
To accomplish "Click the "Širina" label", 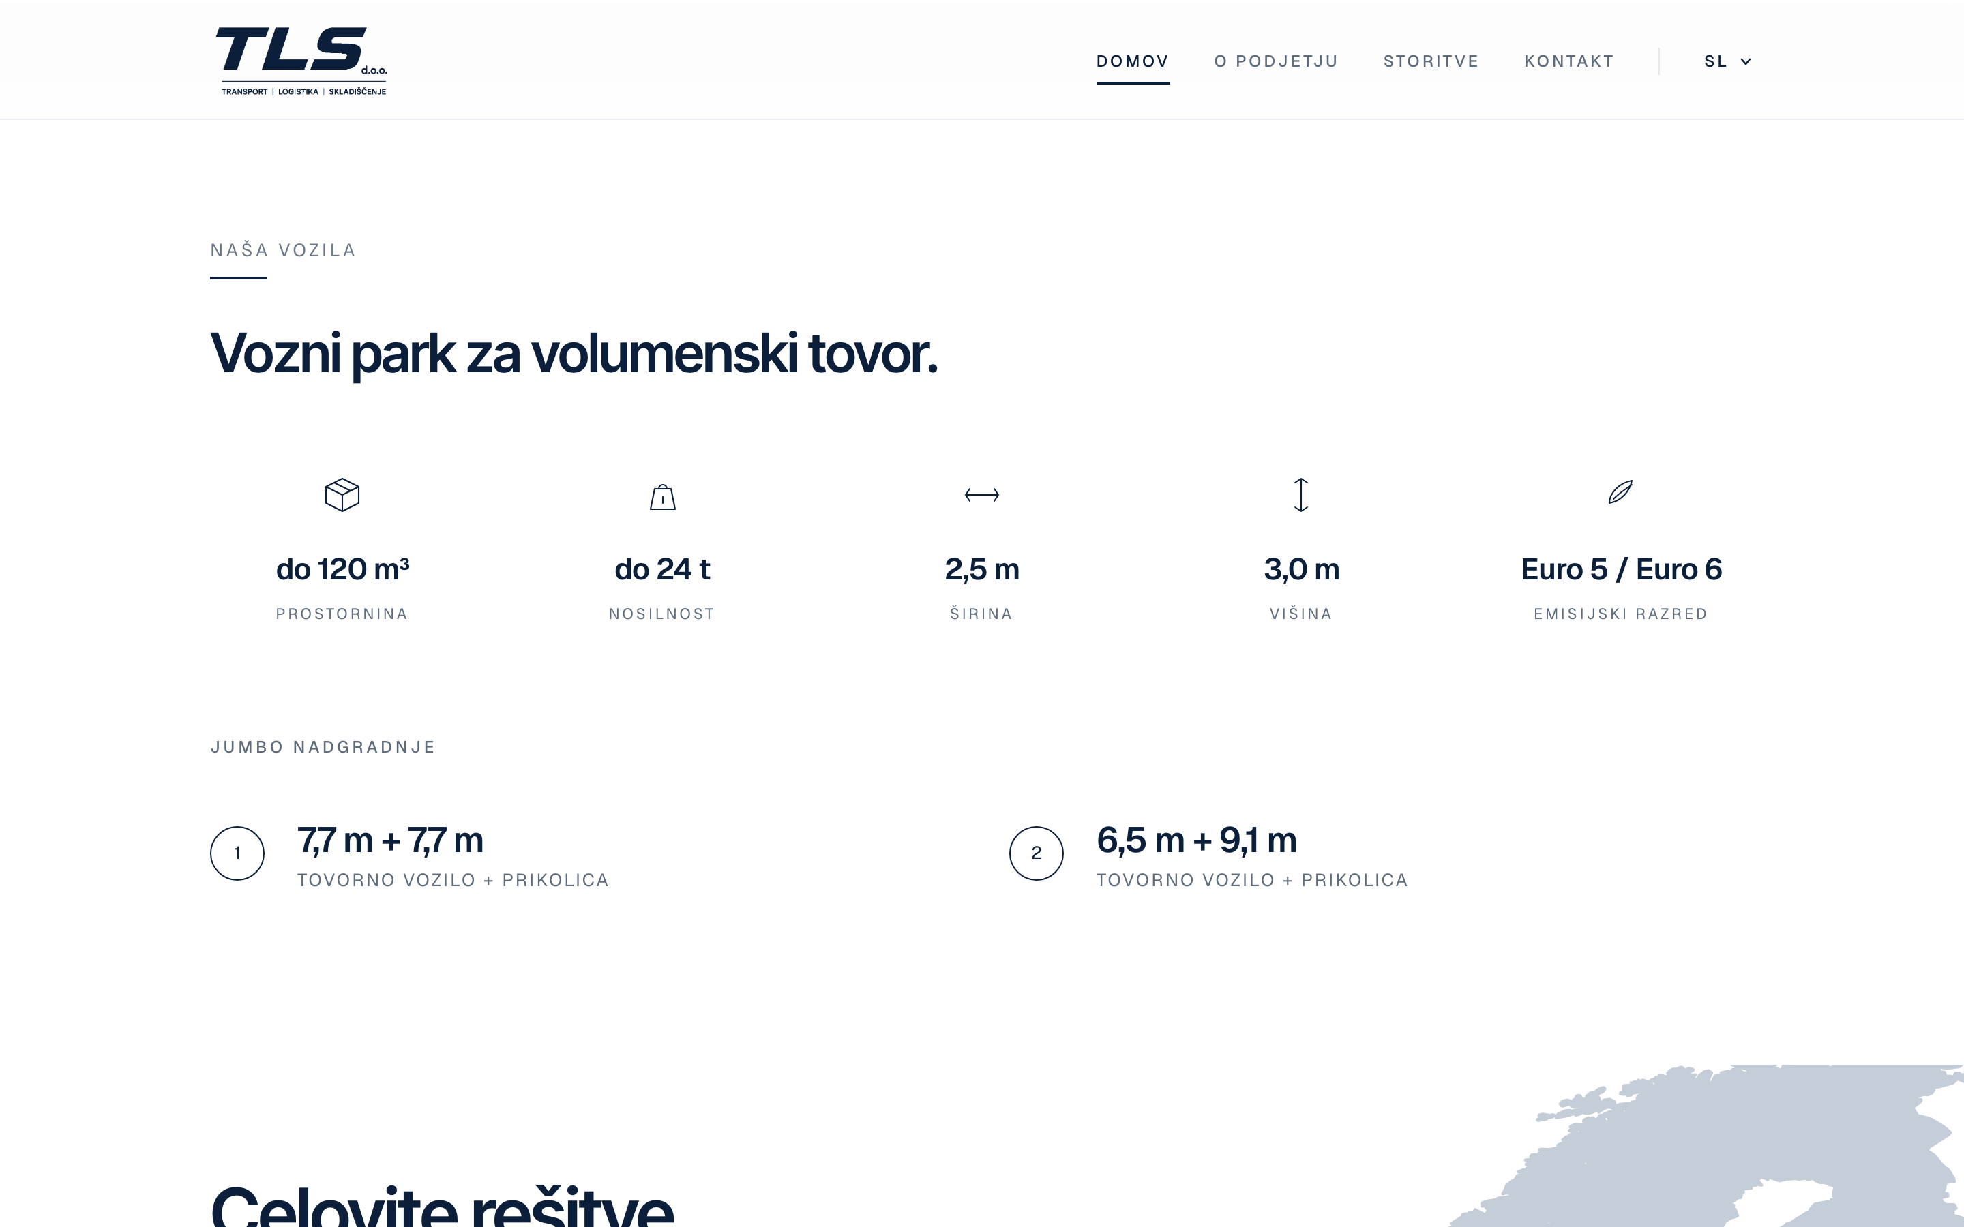I will [x=981, y=613].
